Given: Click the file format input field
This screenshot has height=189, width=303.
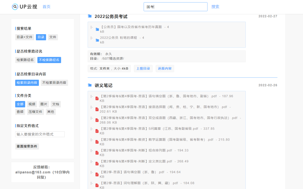Looking at the screenshot, I should 40,134.
